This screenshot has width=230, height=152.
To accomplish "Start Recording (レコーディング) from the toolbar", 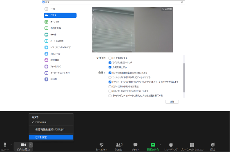I will [x=171, y=145].
